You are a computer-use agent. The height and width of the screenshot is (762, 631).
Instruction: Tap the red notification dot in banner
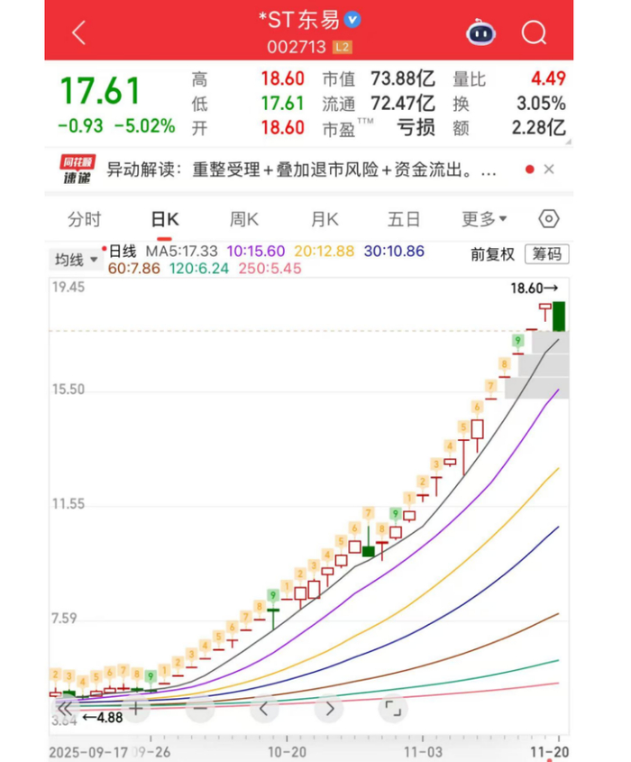tap(529, 170)
